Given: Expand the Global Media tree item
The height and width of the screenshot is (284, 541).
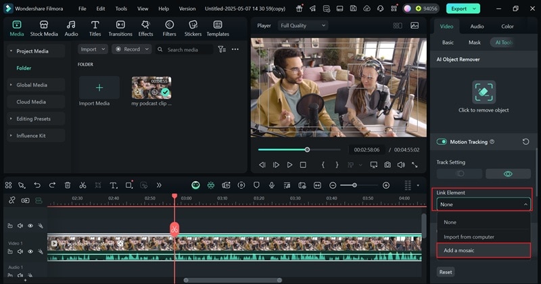Looking at the screenshot, I should click(31, 85).
